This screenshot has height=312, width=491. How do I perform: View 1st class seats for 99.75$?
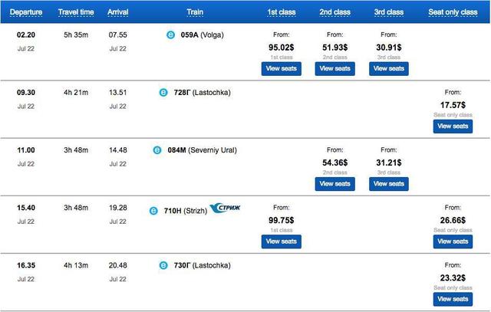pos(282,241)
